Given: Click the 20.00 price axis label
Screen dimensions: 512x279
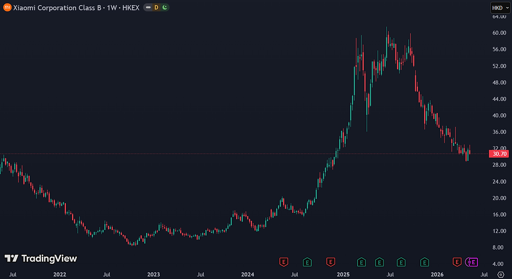Looking at the screenshot, I should click(499, 198).
